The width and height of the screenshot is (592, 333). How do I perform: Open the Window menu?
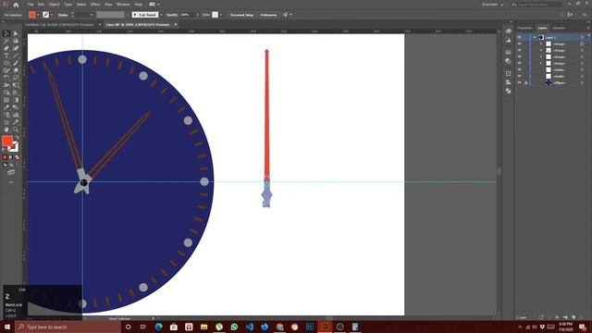[123, 4]
